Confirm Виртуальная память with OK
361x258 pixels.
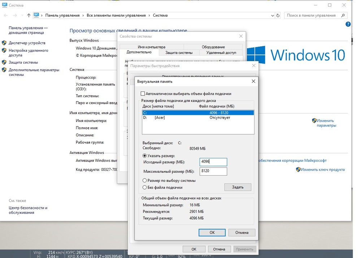click(x=212, y=232)
